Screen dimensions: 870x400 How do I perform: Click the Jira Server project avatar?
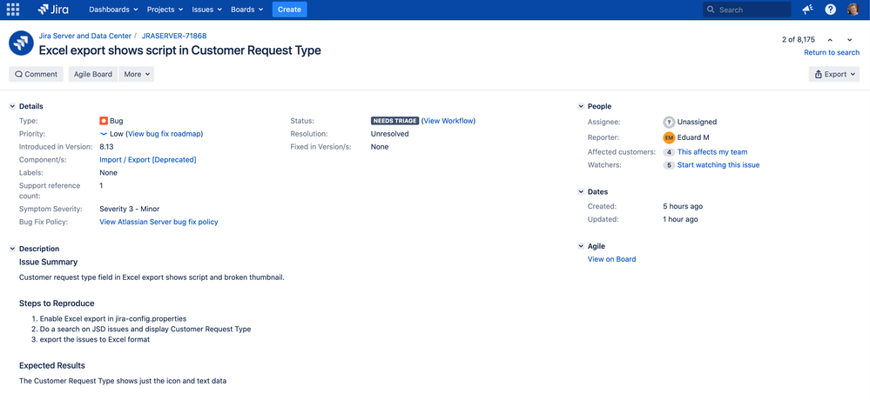tap(21, 43)
